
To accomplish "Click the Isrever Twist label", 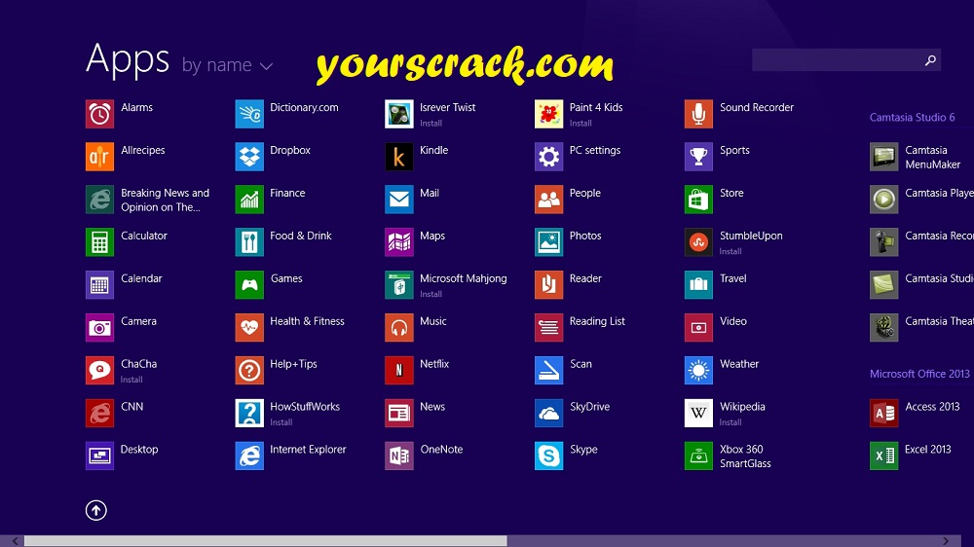I will [447, 107].
